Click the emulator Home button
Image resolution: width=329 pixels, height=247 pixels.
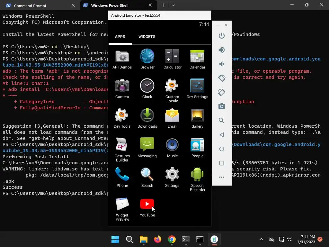pyautogui.click(x=222, y=149)
